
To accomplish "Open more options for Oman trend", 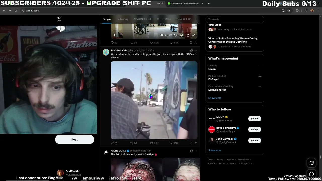I will click(260, 66).
